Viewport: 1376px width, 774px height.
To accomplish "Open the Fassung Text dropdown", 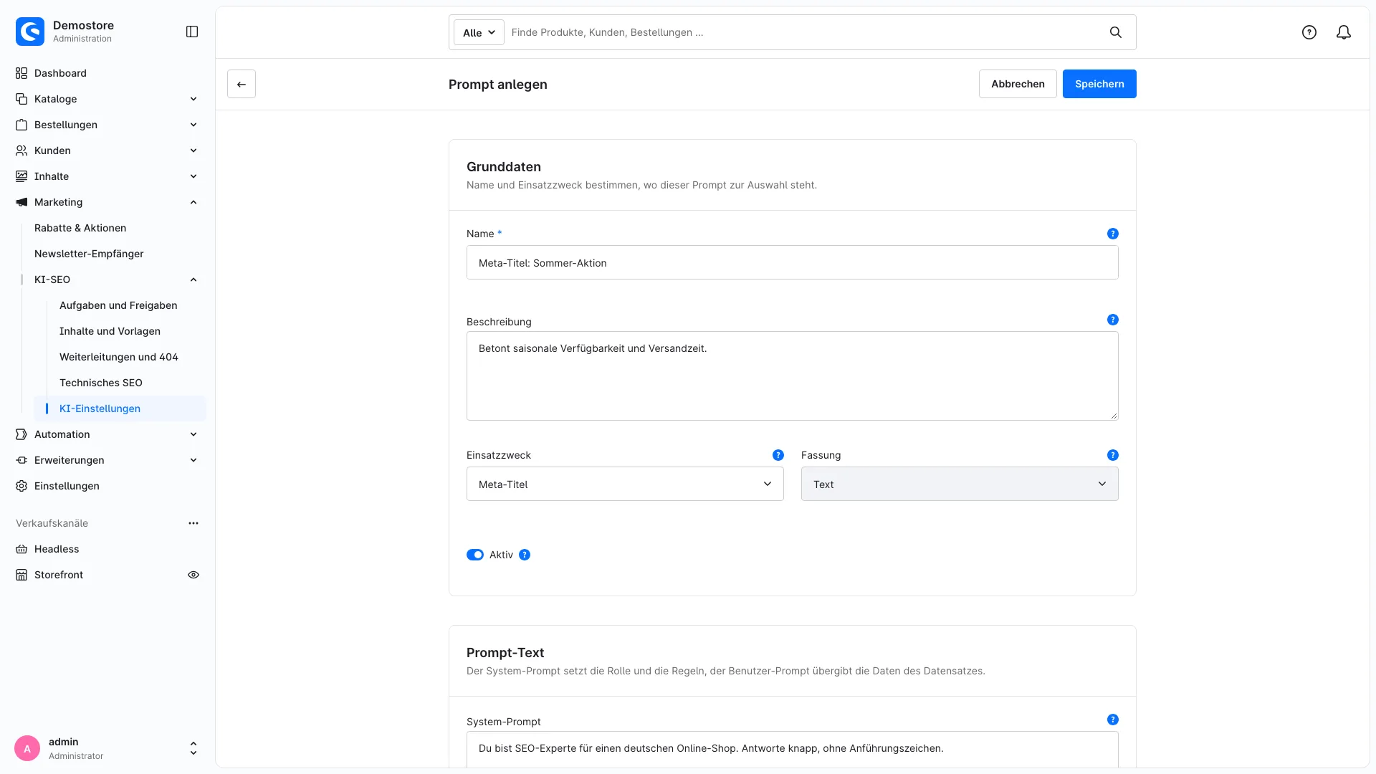I will [960, 484].
